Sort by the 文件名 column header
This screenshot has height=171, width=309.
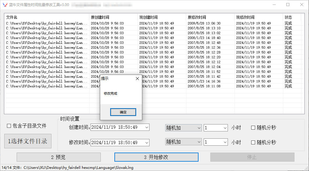(47, 17)
